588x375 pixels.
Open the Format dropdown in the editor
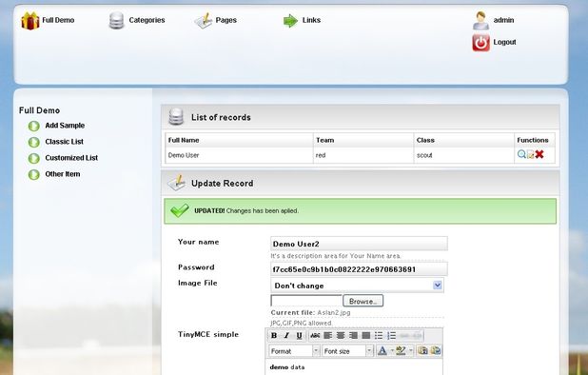[x=294, y=351]
